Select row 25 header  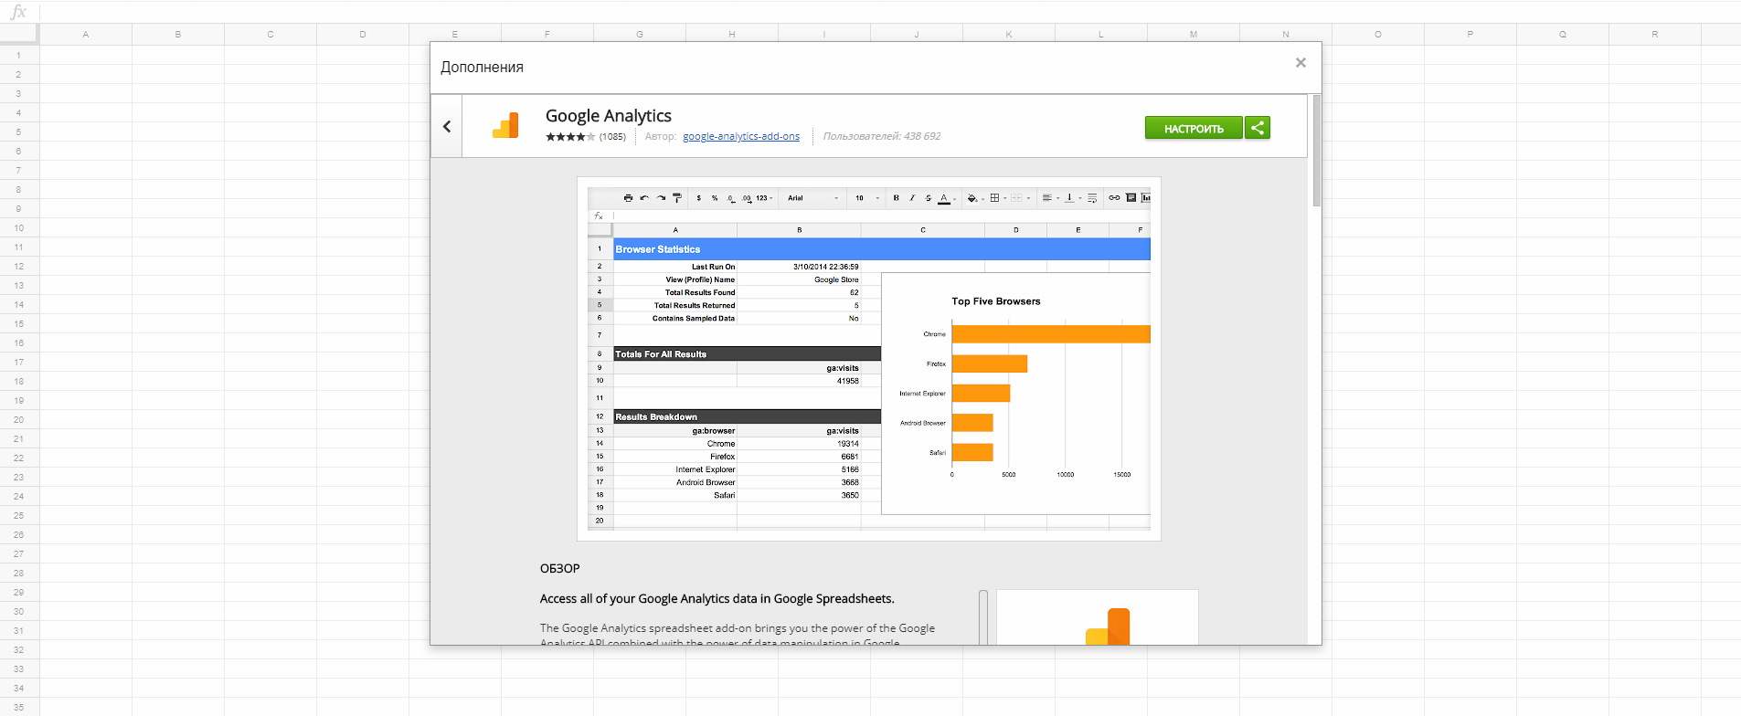point(19,515)
